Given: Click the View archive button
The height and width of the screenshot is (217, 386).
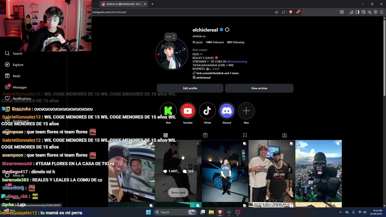Looking at the screenshot, I should pyautogui.click(x=259, y=88).
